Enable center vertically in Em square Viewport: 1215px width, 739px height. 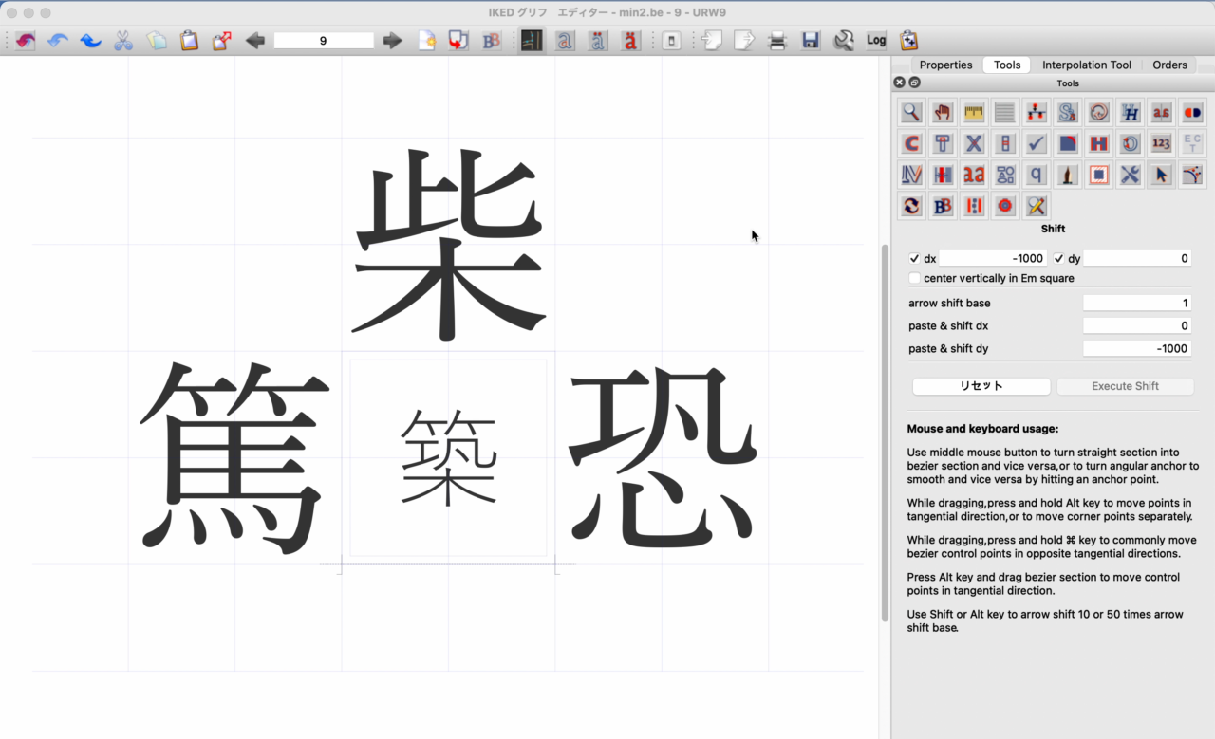(915, 279)
